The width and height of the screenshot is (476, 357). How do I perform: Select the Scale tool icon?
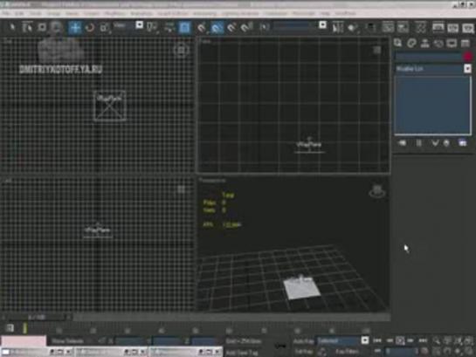click(105, 28)
